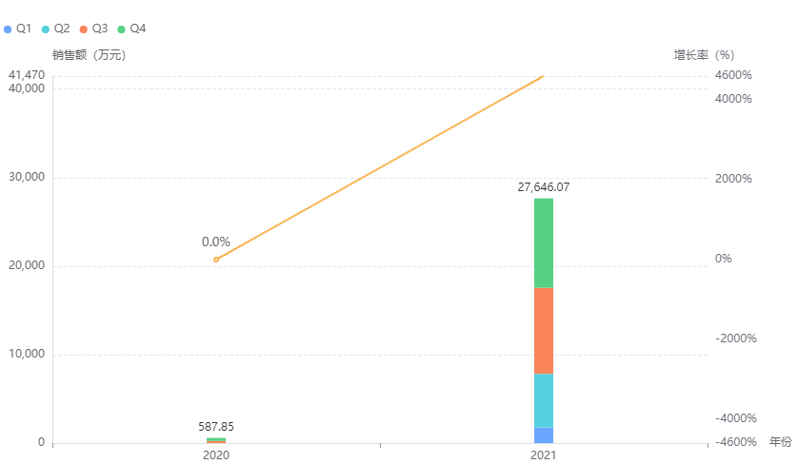Screen dimensions: 798x464
Task: Click the 41,470 left-axis tick label
Action: [26, 75]
